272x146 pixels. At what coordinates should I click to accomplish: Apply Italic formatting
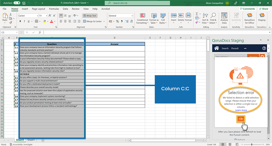click(24, 21)
